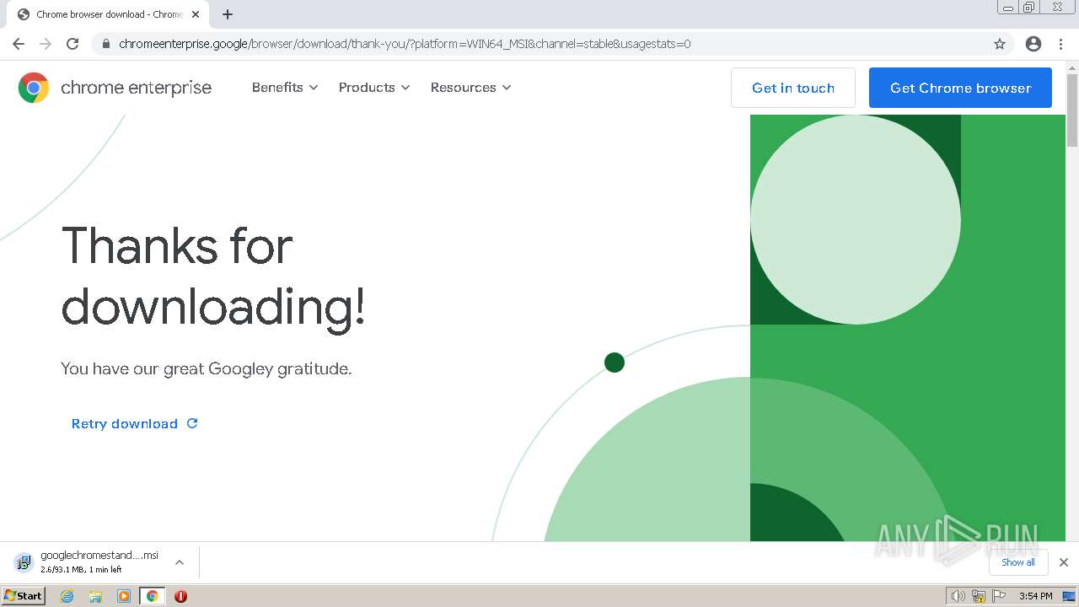The height and width of the screenshot is (607, 1079).
Task: Close the Chrome browser download tab
Action: (x=196, y=14)
